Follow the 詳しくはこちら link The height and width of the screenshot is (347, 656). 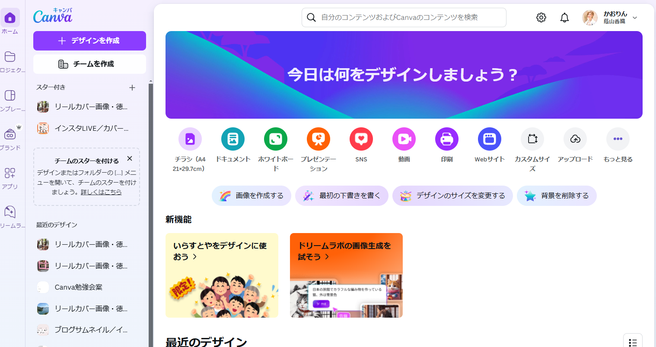(x=101, y=192)
